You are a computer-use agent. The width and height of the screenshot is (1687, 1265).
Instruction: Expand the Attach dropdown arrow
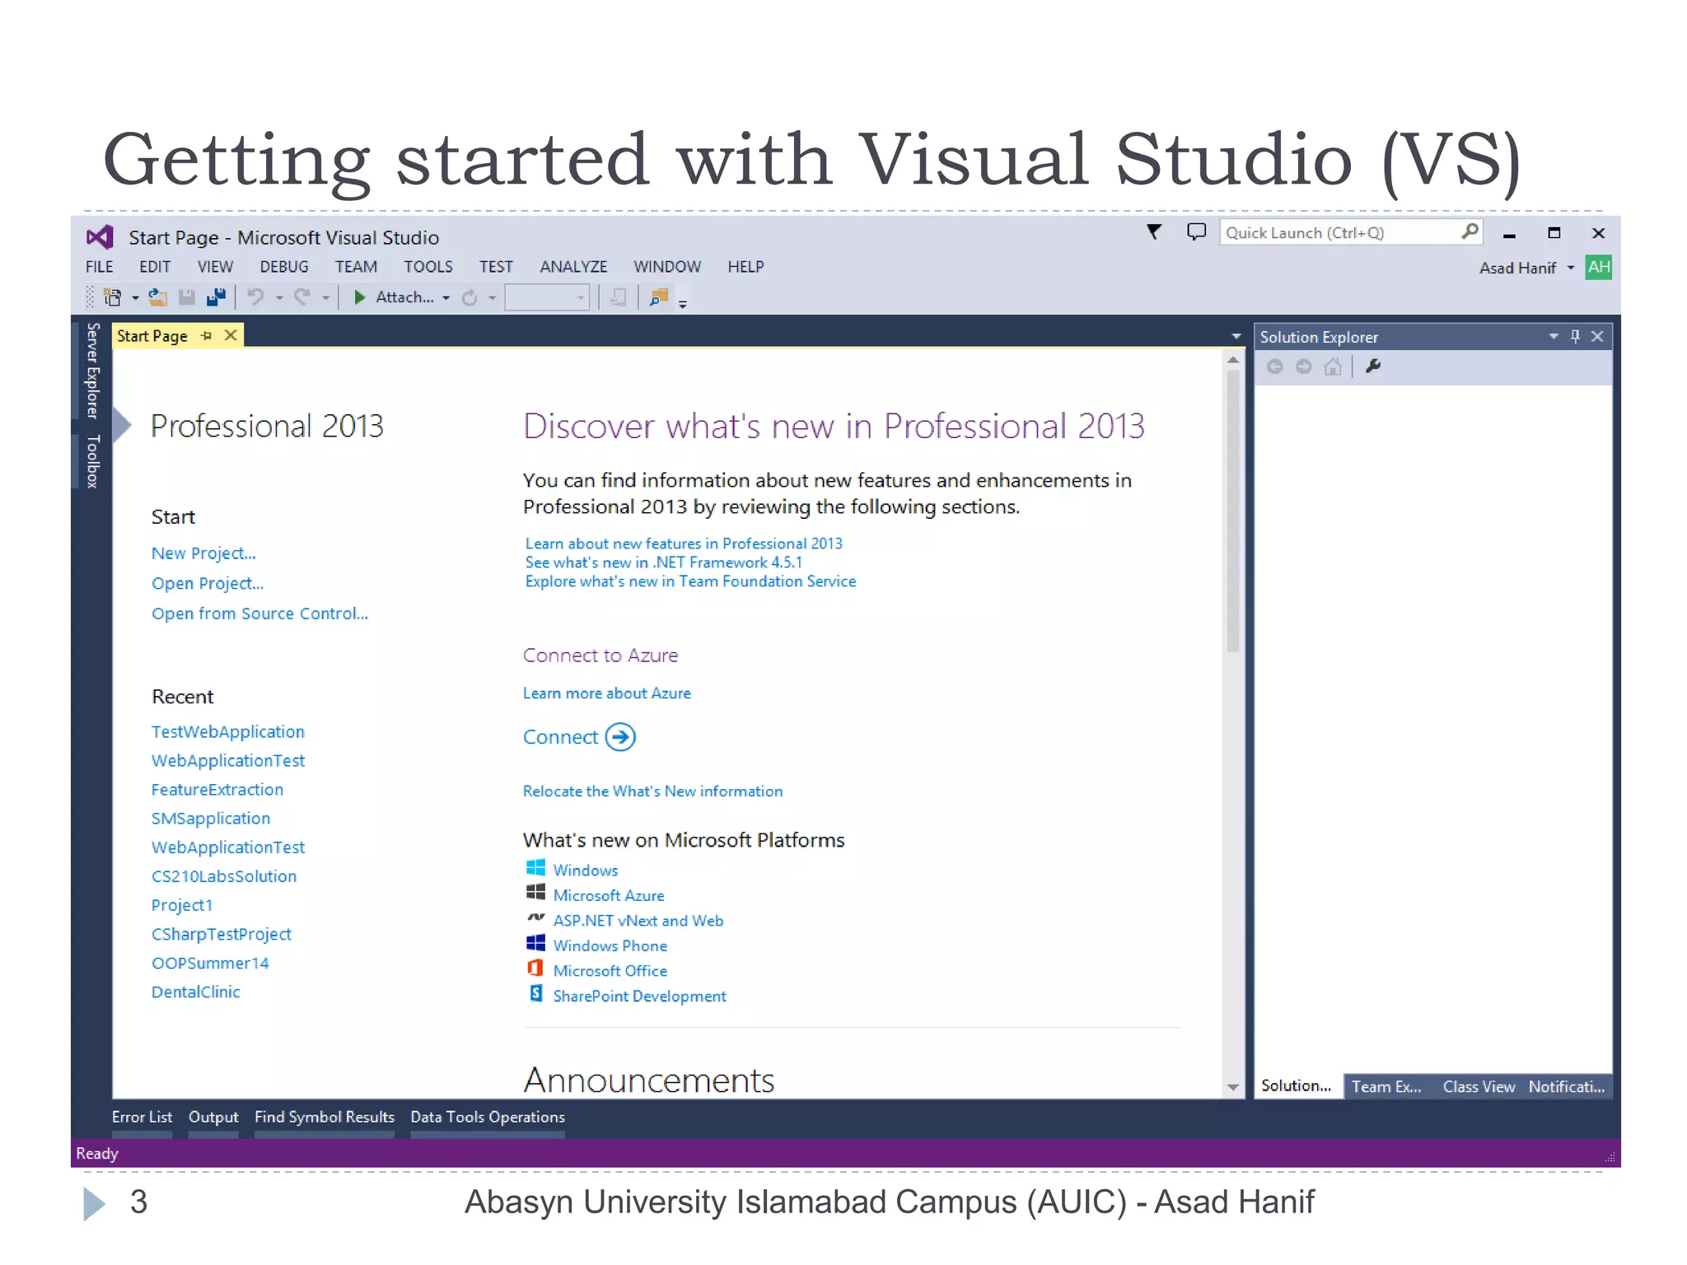[x=446, y=298]
